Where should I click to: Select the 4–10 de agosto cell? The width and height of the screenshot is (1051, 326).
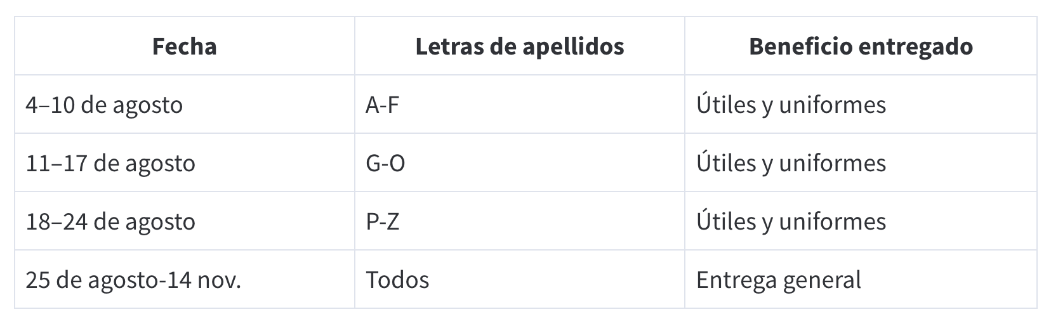click(185, 105)
